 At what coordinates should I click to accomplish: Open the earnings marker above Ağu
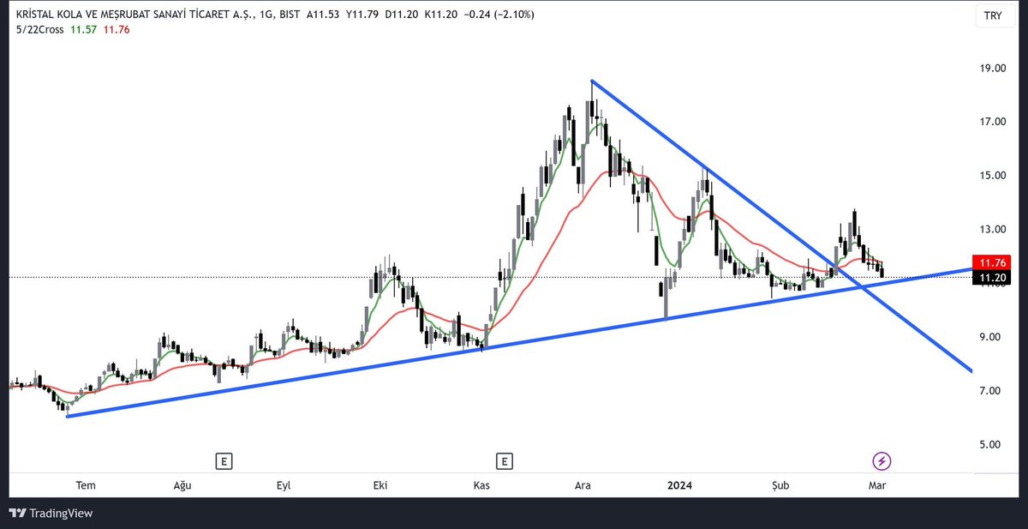(224, 462)
